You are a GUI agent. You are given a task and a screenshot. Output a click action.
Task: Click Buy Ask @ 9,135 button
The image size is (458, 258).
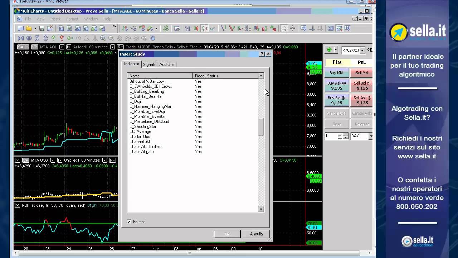pos(336,86)
